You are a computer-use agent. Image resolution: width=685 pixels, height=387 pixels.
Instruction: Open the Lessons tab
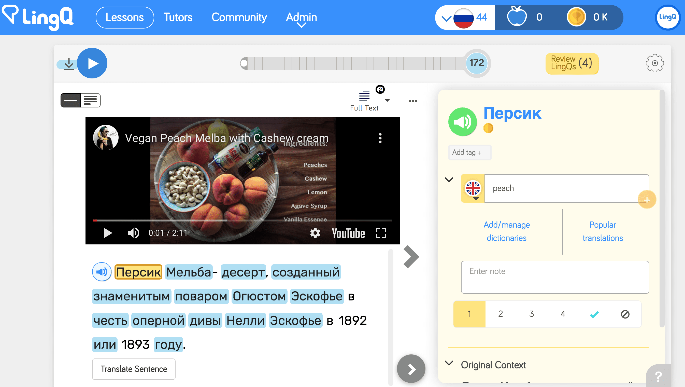coord(124,18)
